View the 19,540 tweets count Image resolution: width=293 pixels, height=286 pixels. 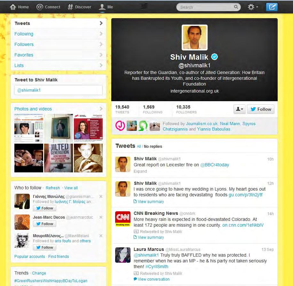(x=122, y=109)
